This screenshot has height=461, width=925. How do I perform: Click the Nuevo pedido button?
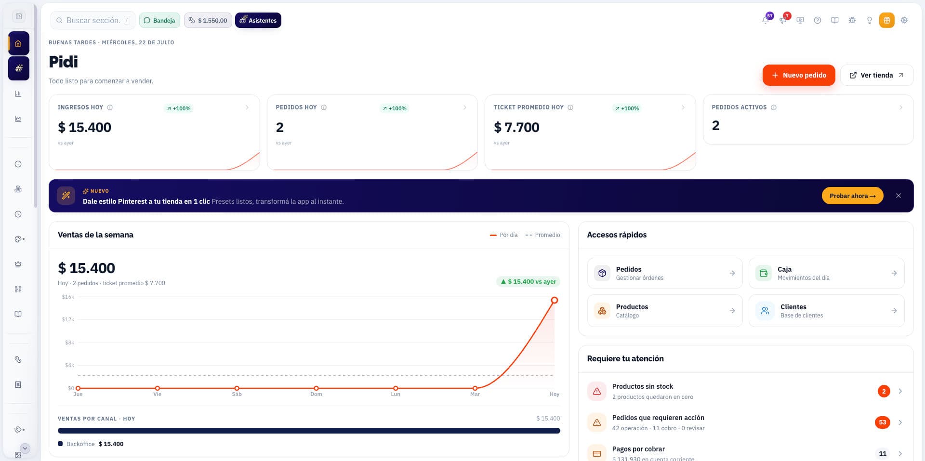tap(799, 75)
